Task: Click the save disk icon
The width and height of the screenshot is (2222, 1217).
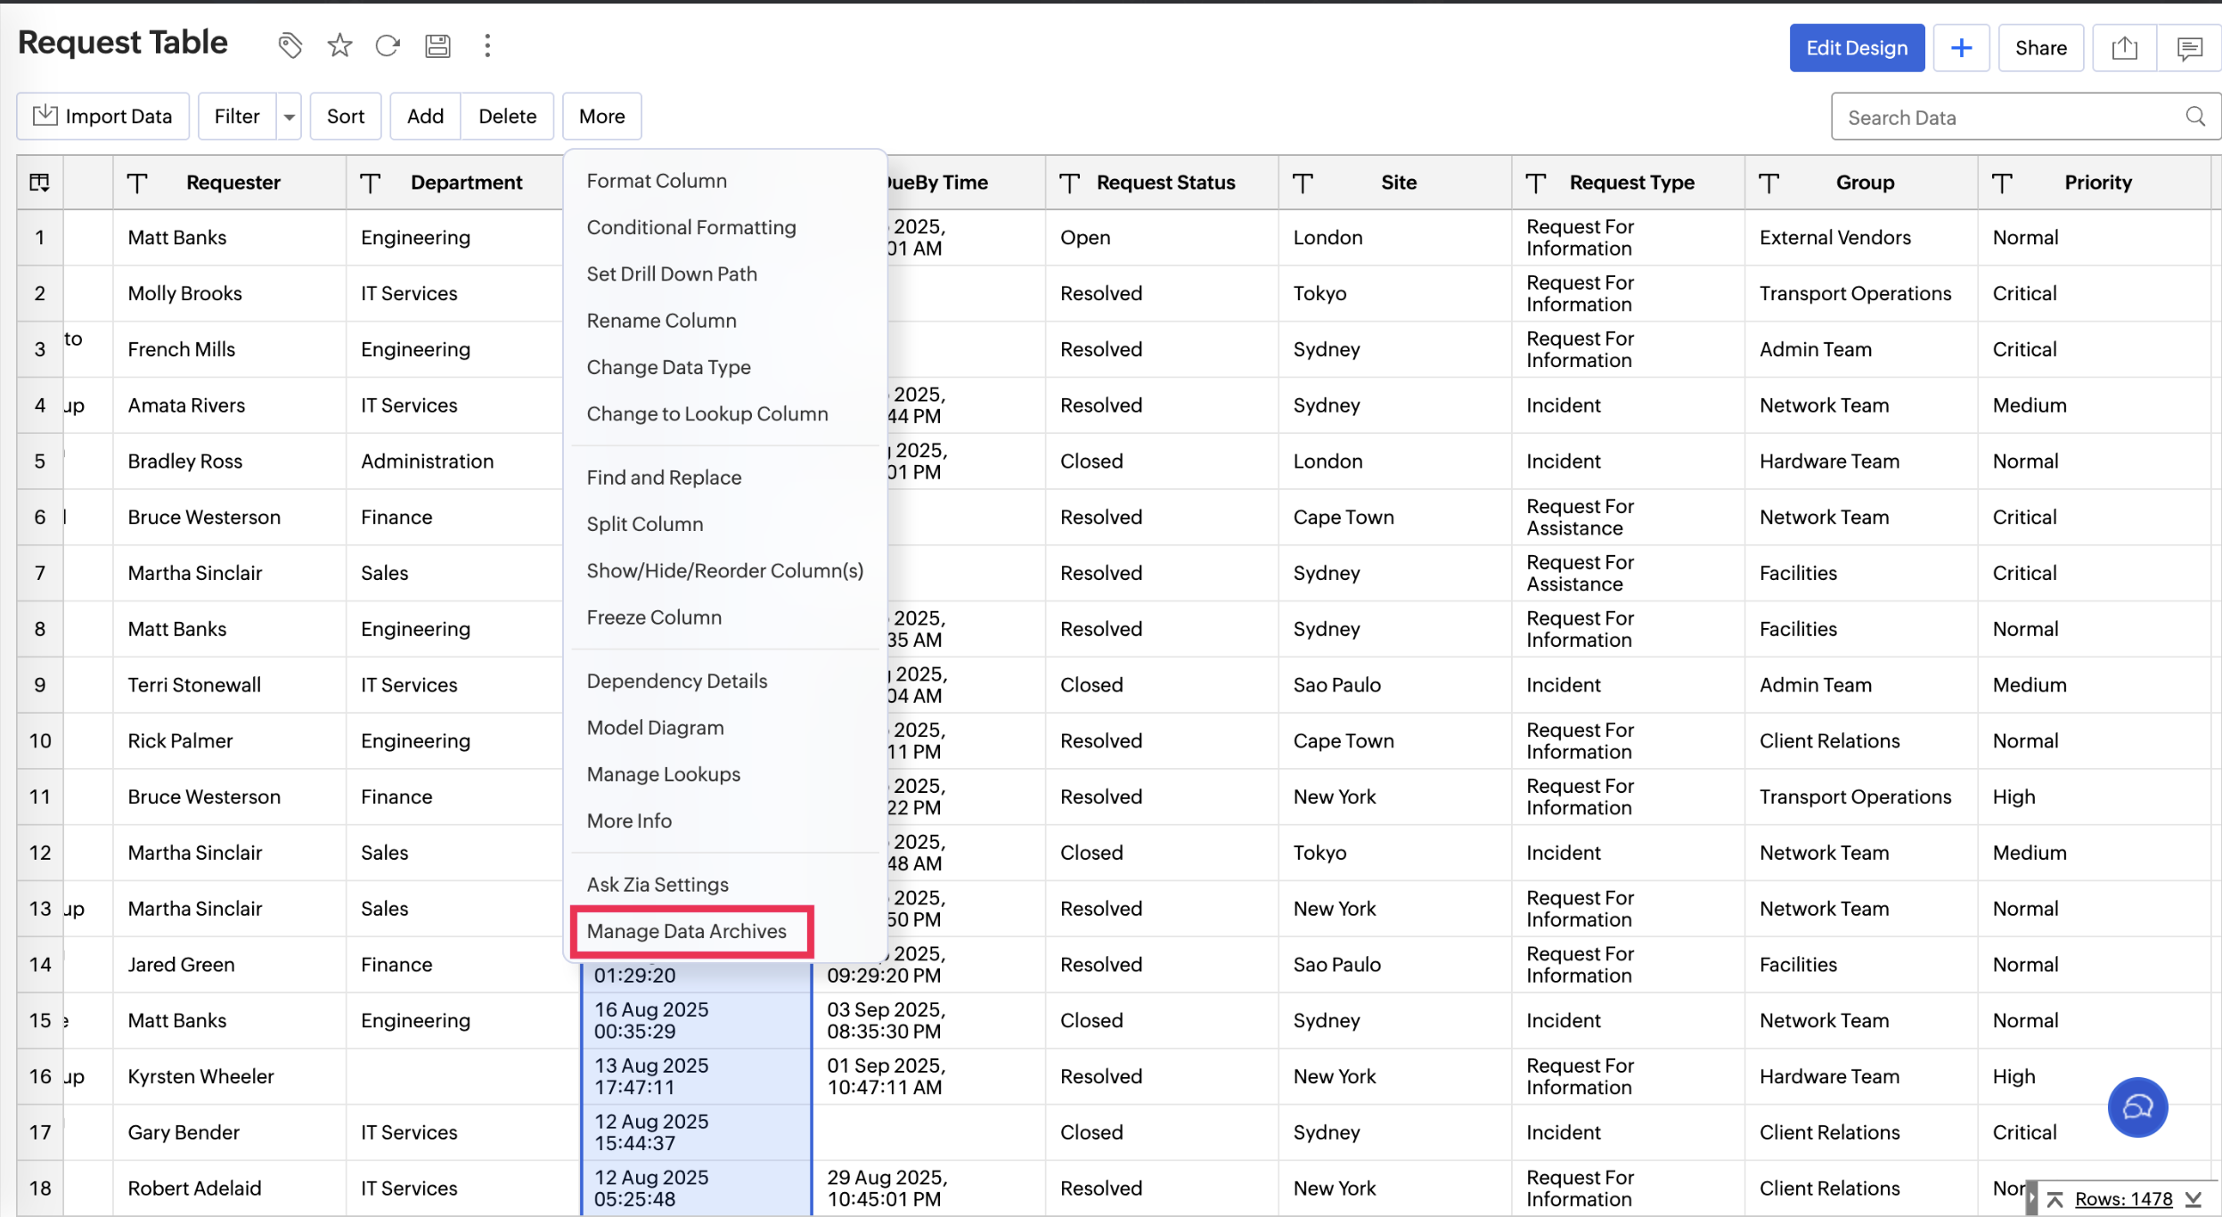Action: [437, 45]
